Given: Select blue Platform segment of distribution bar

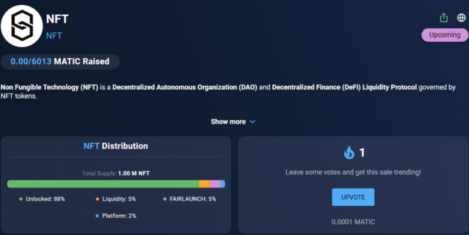Looking at the screenshot, I should tap(223, 184).
